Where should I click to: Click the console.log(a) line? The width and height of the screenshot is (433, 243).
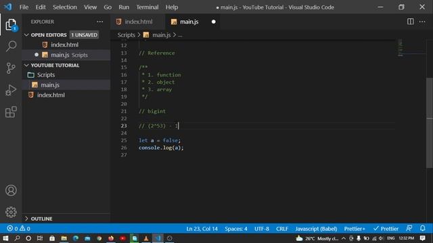click(161, 148)
